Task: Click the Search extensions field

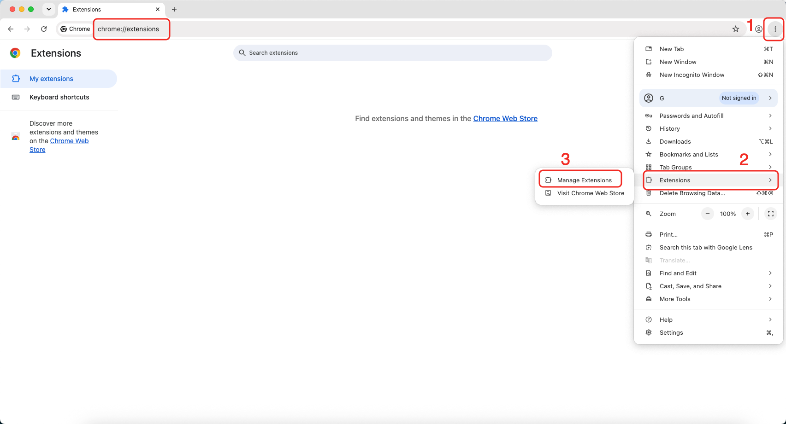Action: pos(393,53)
